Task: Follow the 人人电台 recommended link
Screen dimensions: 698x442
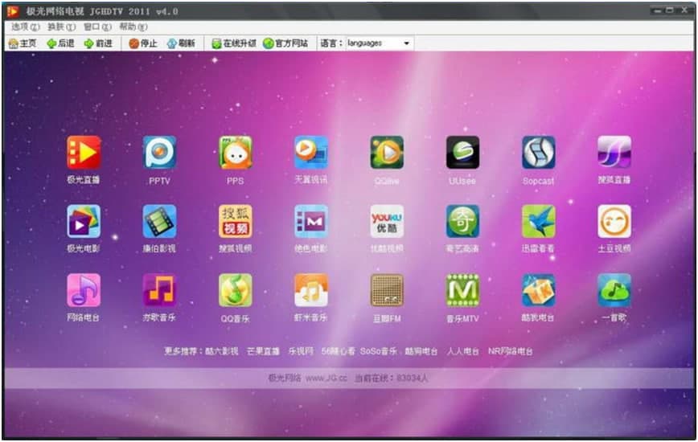Action: [463, 351]
